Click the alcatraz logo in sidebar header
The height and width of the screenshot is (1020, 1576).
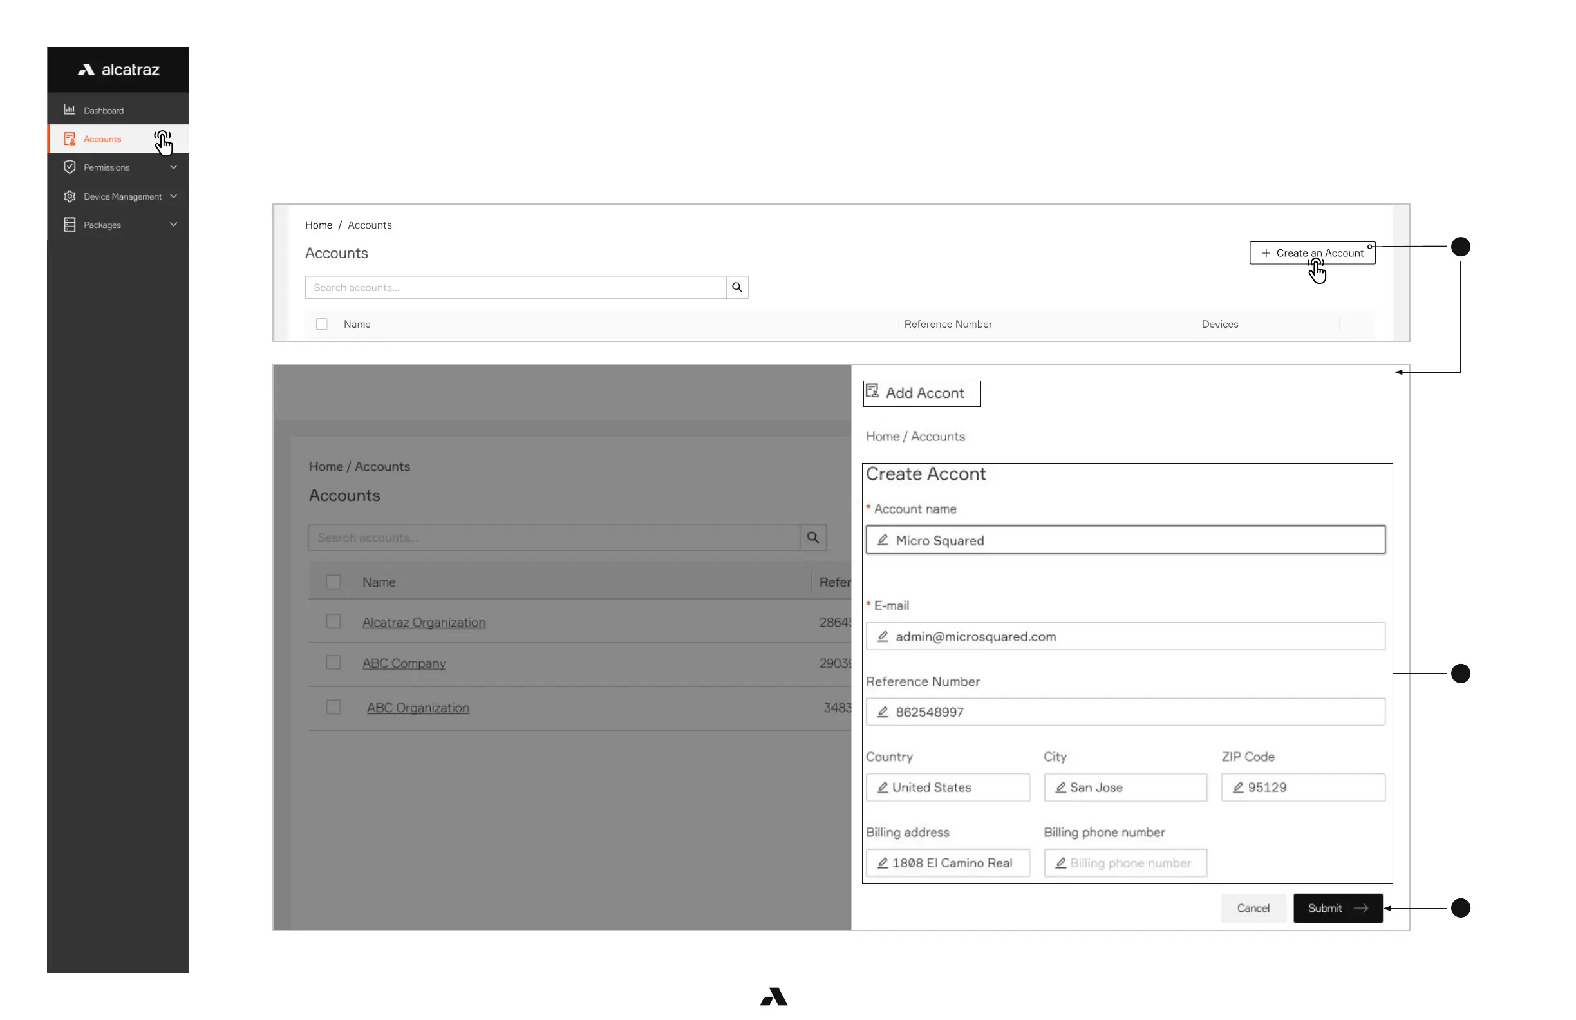pyautogui.click(x=118, y=70)
